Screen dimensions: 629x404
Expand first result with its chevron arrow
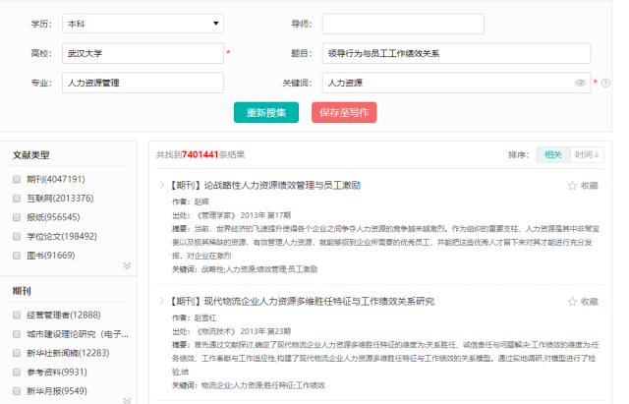coord(161,185)
